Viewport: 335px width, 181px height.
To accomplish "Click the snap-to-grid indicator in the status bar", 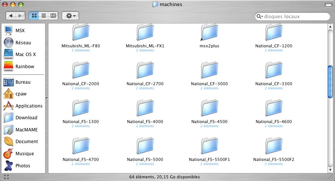I will click(x=6, y=177).
